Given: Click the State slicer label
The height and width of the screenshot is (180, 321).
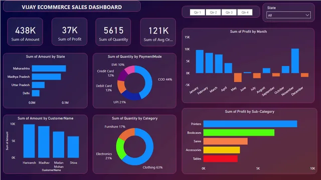Looking at the screenshot, I should pos(271,8).
